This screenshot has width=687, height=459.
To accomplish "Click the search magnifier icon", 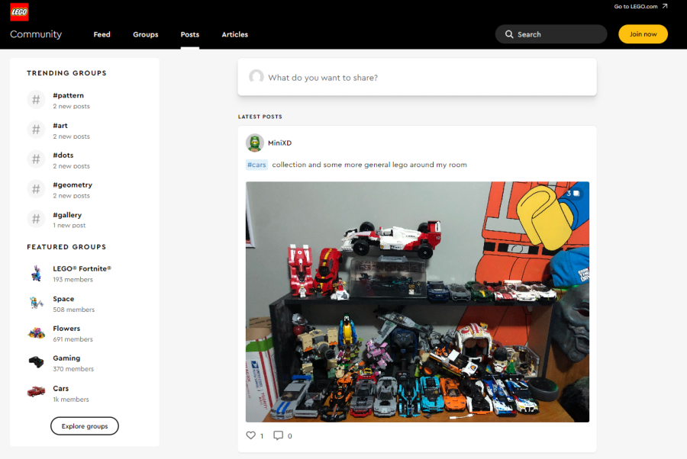I will (x=509, y=34).
